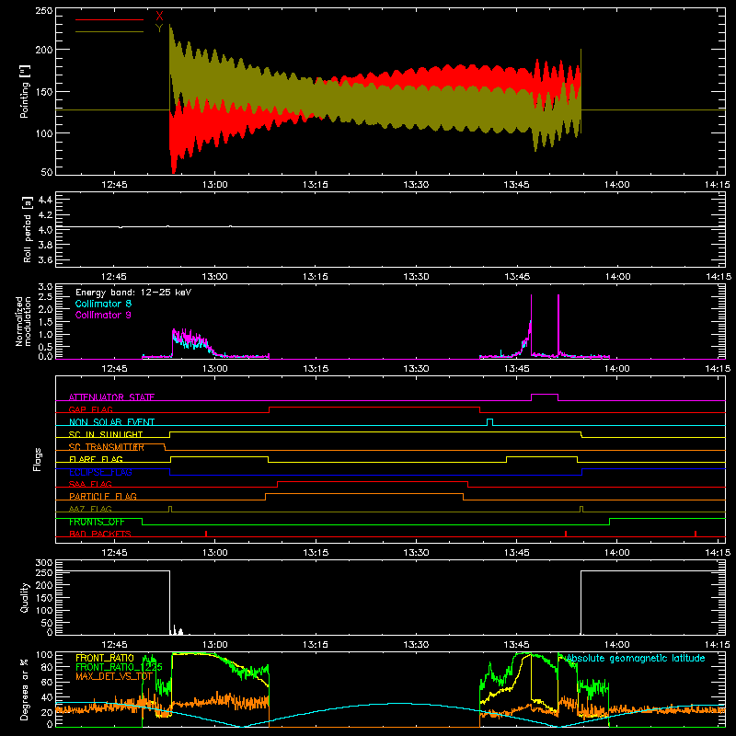Viewport: 736px width, 736px height.
Task: Select the SC_IN_SUNLIGHT label
Action: click(x=106, y=434)
